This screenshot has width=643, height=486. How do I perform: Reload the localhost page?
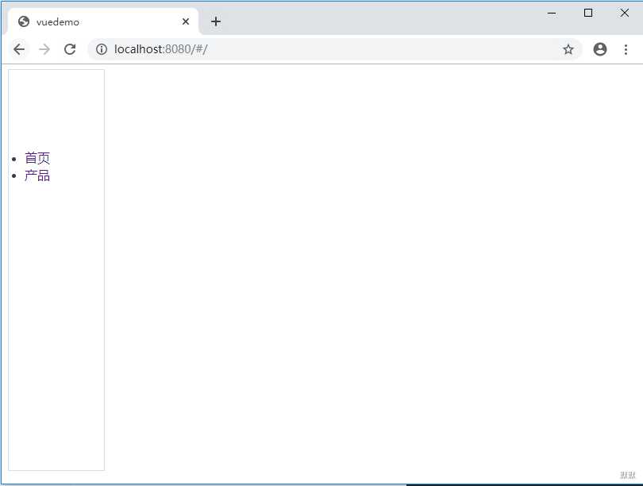70,49
